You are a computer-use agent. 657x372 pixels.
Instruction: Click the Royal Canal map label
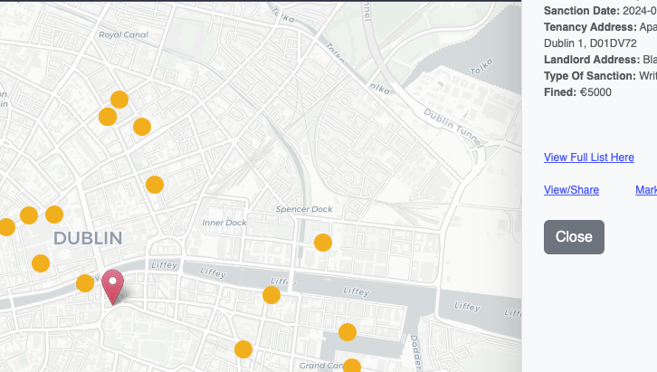click(124, 34)
